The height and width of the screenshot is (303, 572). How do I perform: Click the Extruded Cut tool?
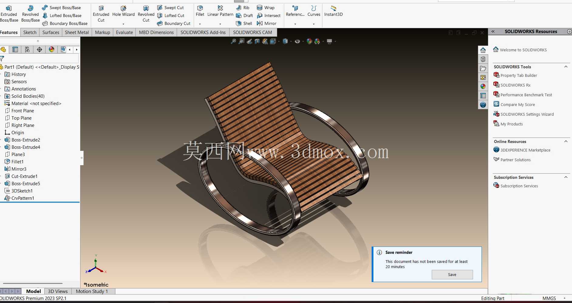101,14
